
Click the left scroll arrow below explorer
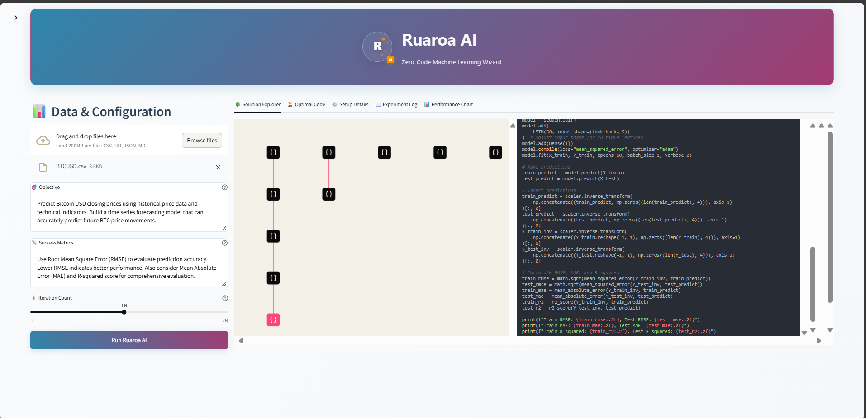coord(241,341)
